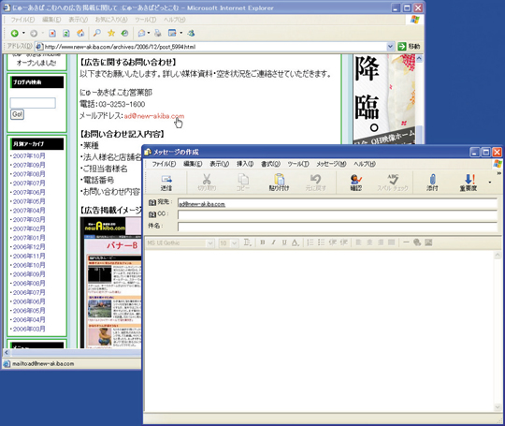Click insert picture icon in format bar
This screenshot has width=505, height=426.
click(428, 242)
